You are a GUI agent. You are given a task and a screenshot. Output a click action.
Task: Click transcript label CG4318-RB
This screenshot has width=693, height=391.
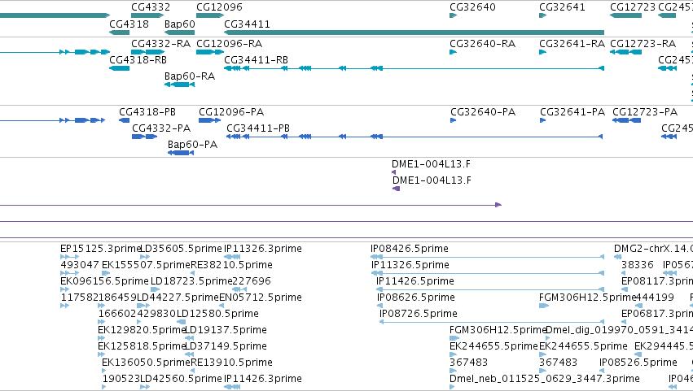[138, 59]
